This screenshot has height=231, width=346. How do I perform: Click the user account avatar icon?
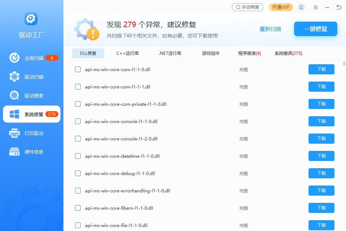[301, 7]
